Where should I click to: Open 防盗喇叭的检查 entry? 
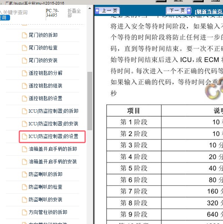click(45, 187)
